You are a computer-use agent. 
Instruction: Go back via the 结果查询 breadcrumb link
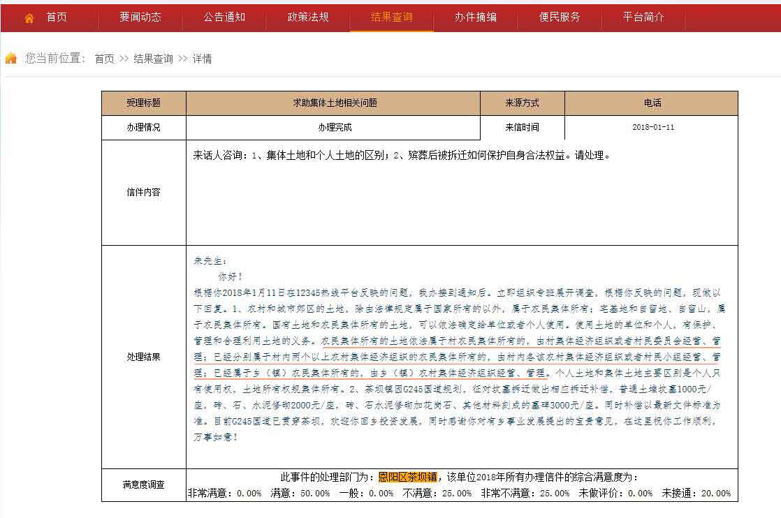(x=153, y=59)
